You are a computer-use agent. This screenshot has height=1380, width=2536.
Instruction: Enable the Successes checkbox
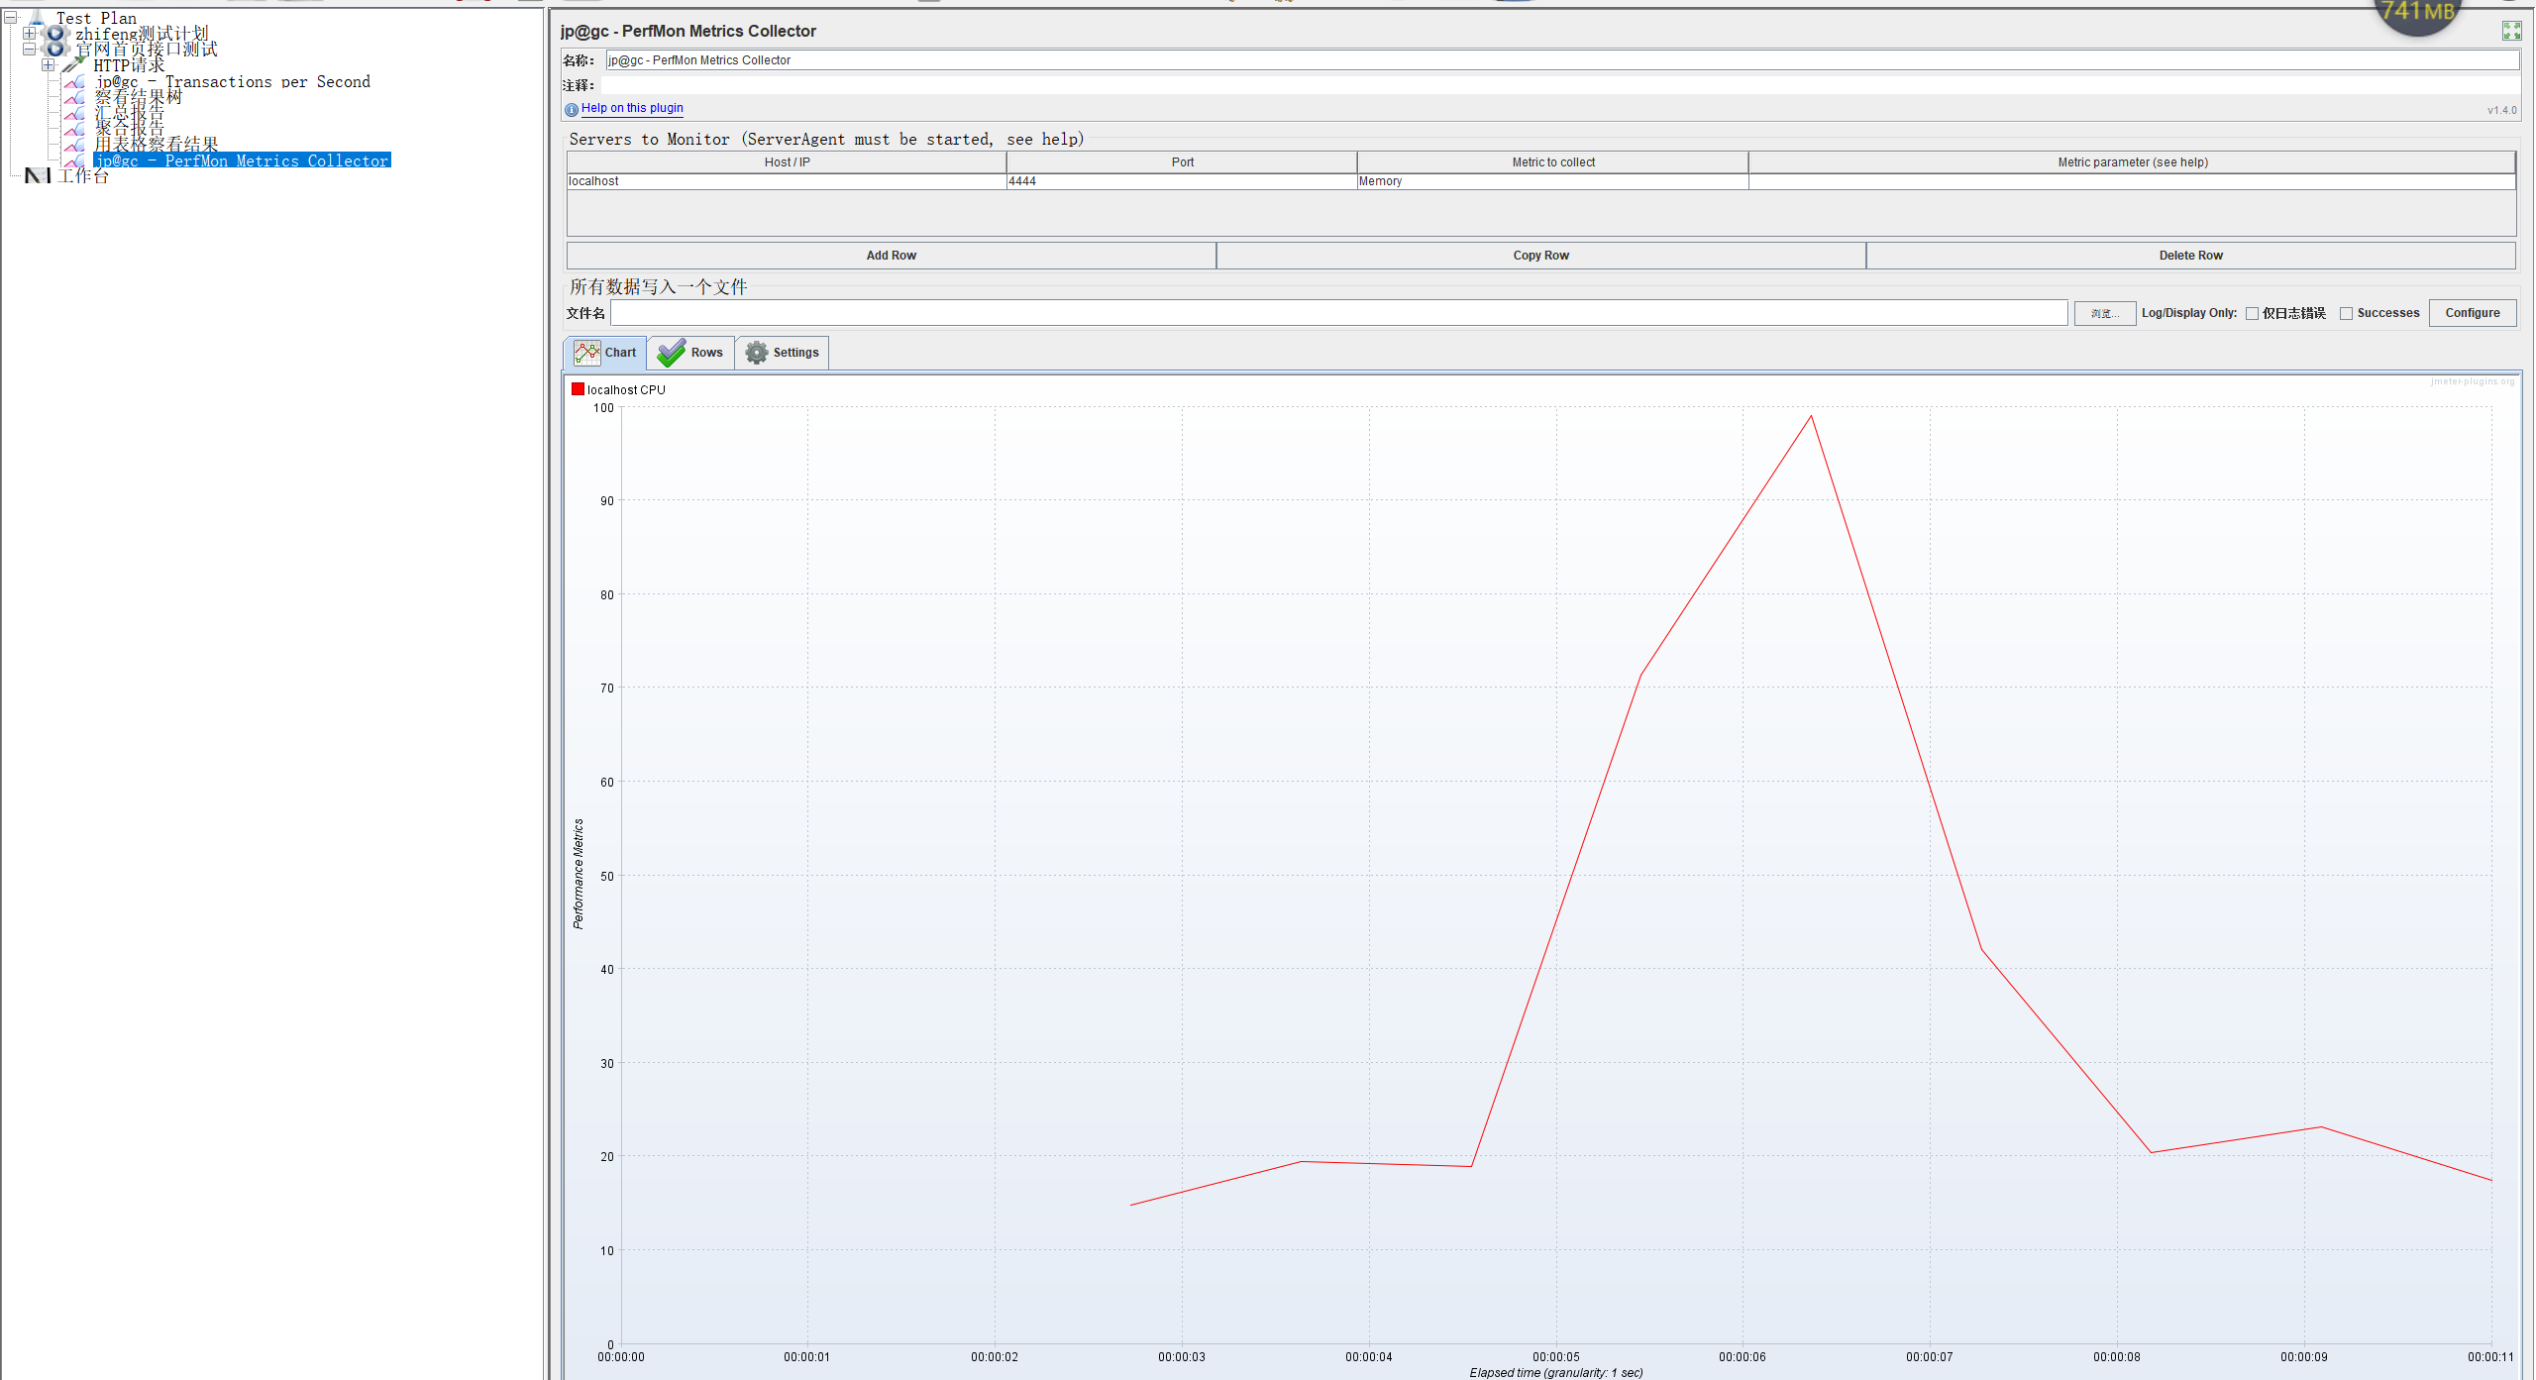coord(2346,313)
